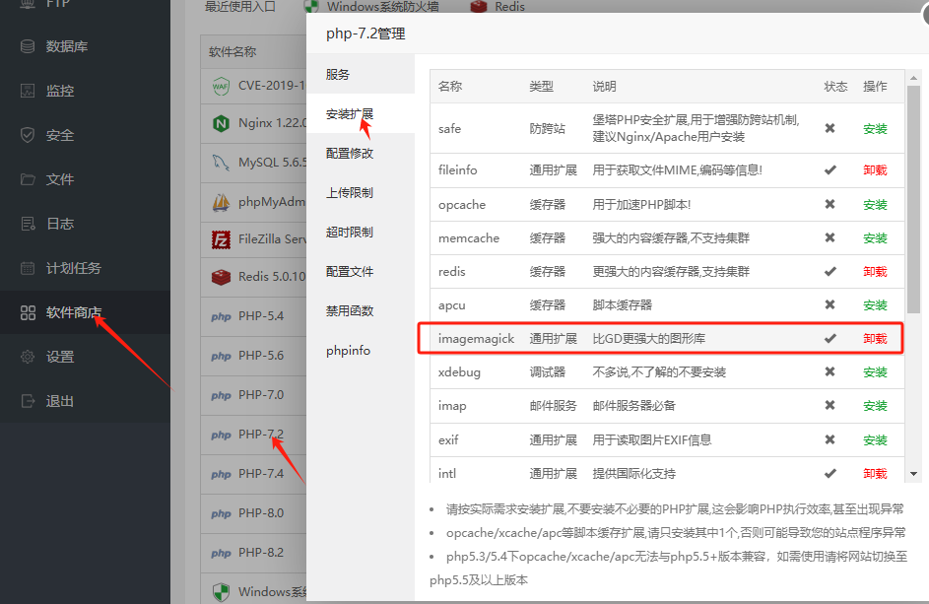Open 软件商店 in the sidebar menu
This screenshot has width=929, height=604.
(74, 312)
